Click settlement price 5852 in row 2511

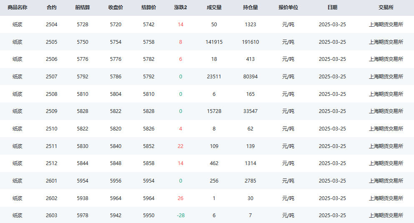click(x=149, y=146)
